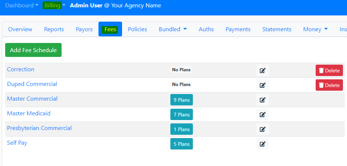The width and height of the screenshot is (347, 166).
Task: Delete the Correction fee schedule
Action: [329, 71]
